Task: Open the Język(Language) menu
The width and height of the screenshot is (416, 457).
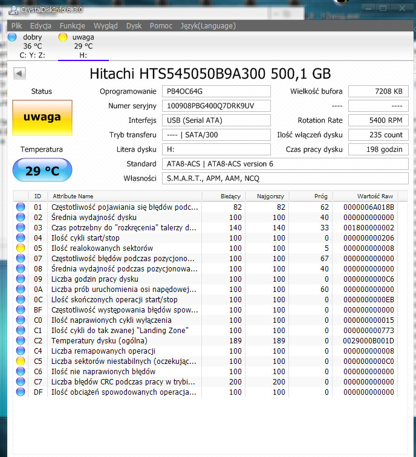Action: coord(208,25)
